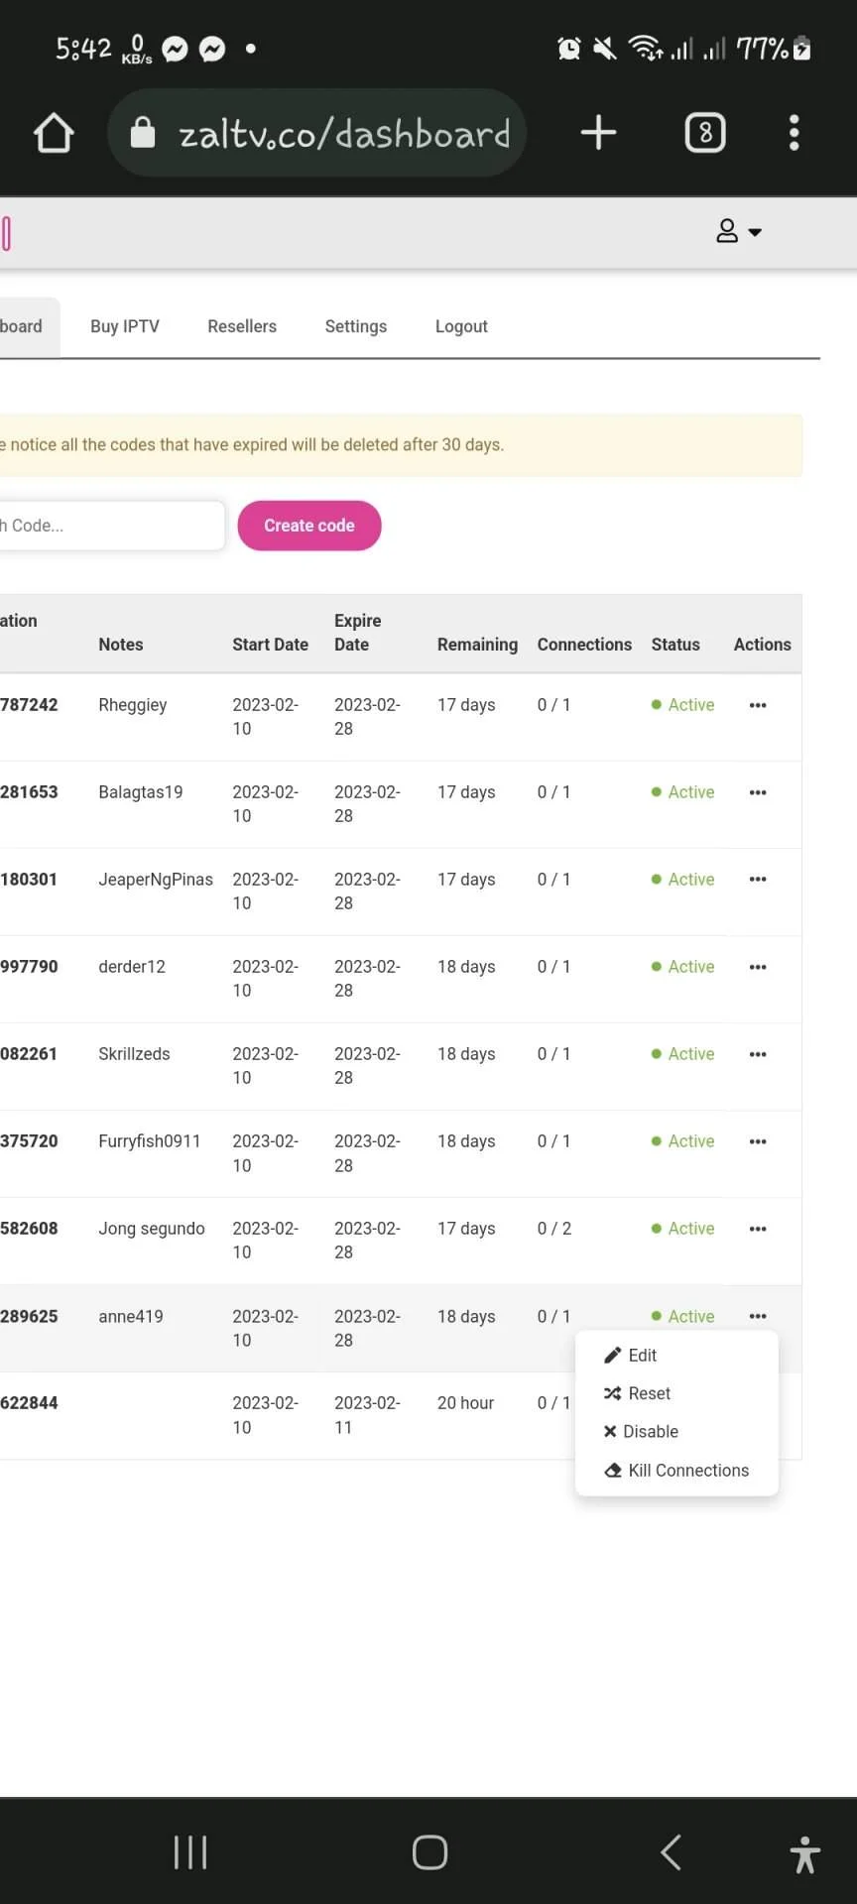857x1904 pixels.
Task: Open the Settings tab
Action: click(356, 326)
